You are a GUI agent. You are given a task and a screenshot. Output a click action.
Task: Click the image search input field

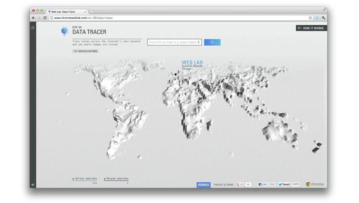click(174, 42)
